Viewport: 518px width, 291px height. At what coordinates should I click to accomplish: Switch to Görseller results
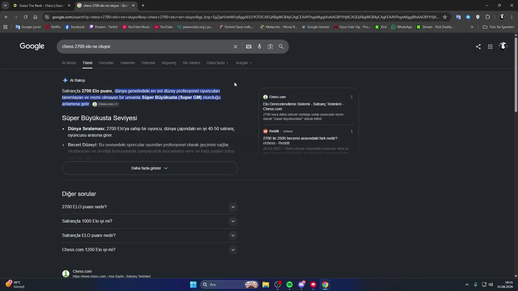click(106, 63)
